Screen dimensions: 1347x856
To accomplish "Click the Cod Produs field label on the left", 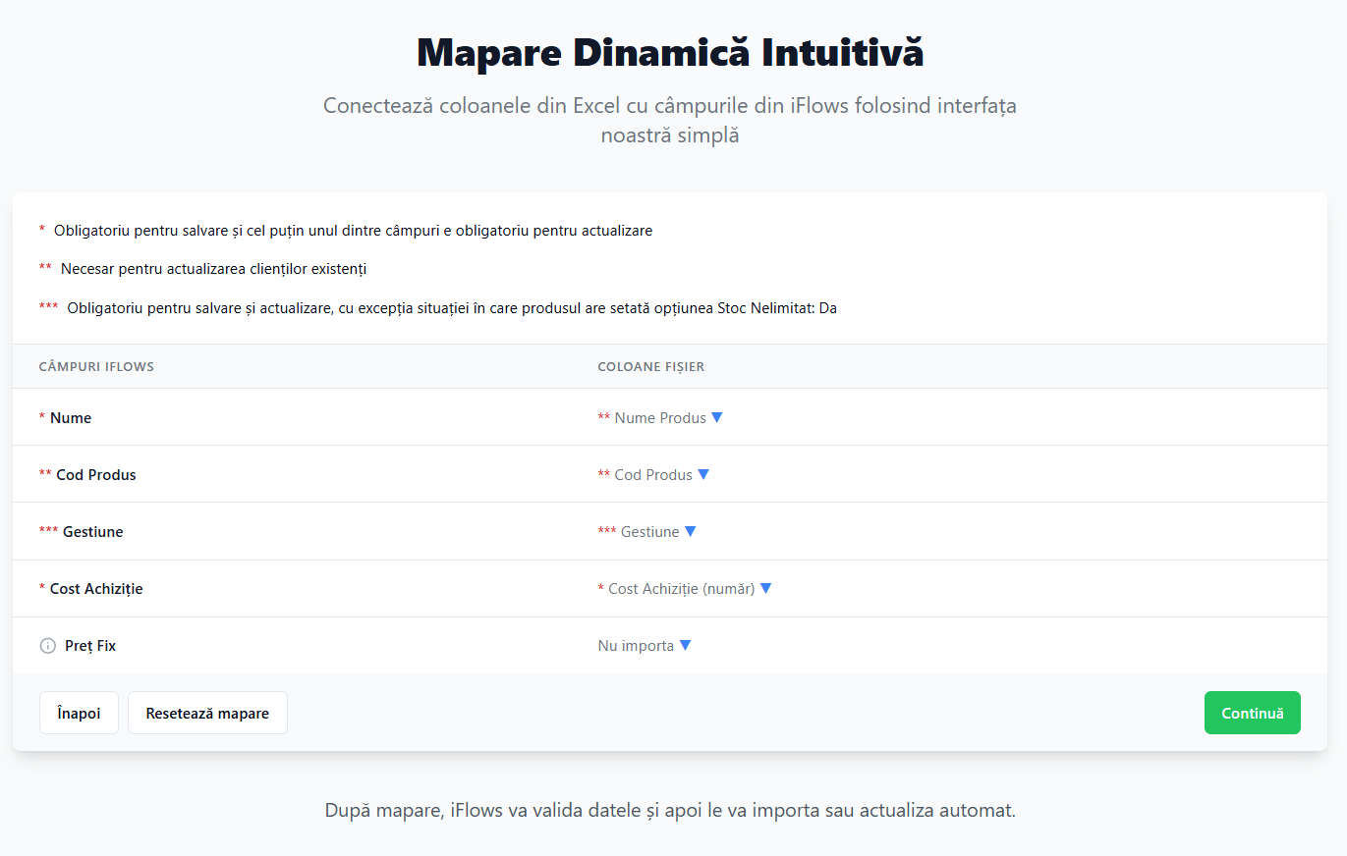I will pos(96,475).
